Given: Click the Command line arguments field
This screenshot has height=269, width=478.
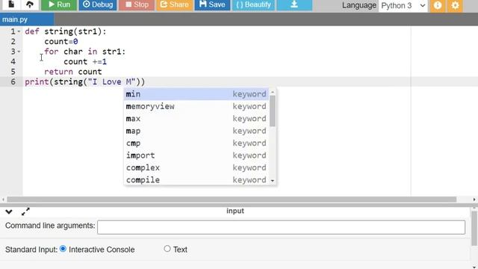Looking at the screenshot, I should pyautogui.click(x=281, y=227).
